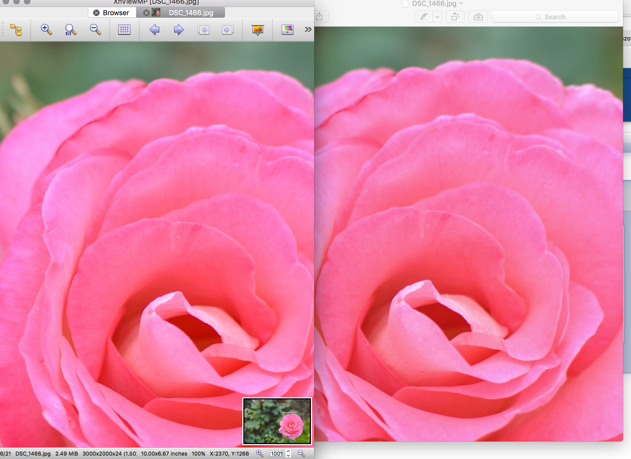This screenshot has height=459, width=631.
Task: Open the highlight options dropdown arrow
Action: click(437, 17)
